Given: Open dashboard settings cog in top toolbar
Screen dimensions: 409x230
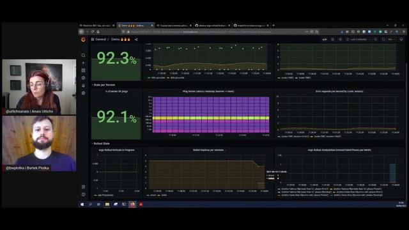Looking at the screenshot, I should point(340,40).
